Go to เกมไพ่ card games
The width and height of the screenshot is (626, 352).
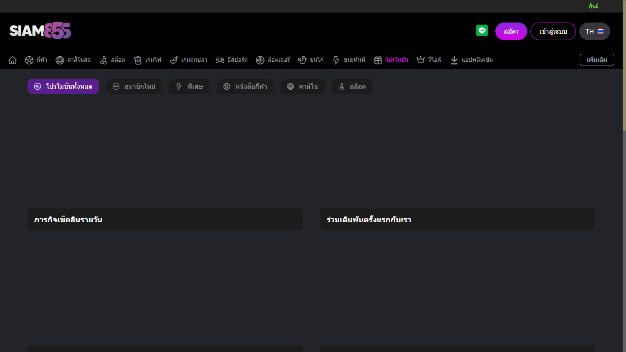(147, 60)
